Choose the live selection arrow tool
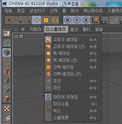 (9, 20)
